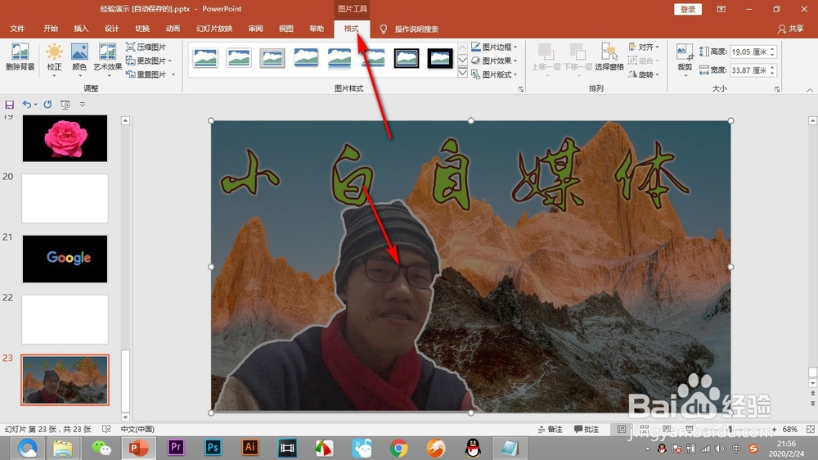The image size is (818, 460).
Task: Switch to the Slide Show (幻灯片放映) tab
Action: [x=213, y=29]
